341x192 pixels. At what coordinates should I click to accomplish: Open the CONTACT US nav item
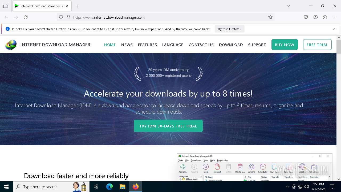(201, 45)
